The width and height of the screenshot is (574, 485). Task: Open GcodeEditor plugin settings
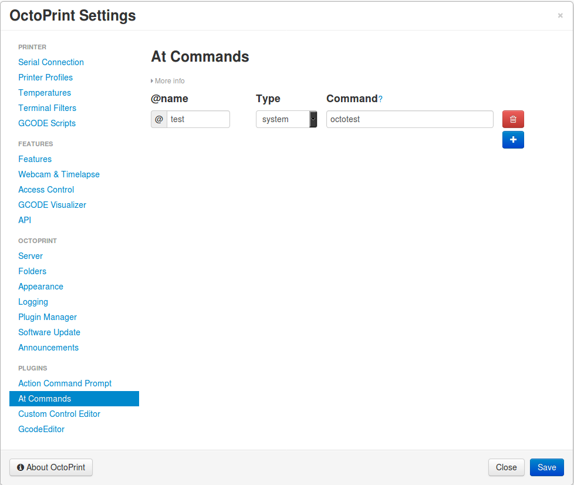[x=41, y=429]
